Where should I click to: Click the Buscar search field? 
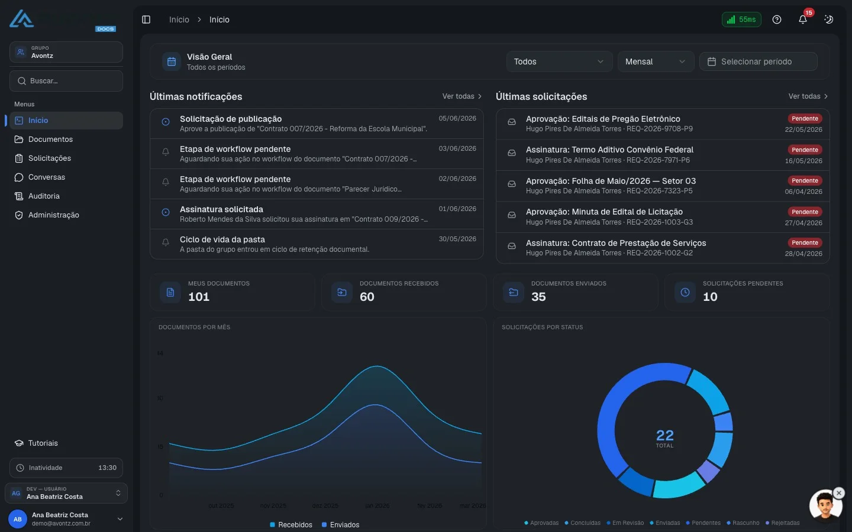[x=66, y=81]
